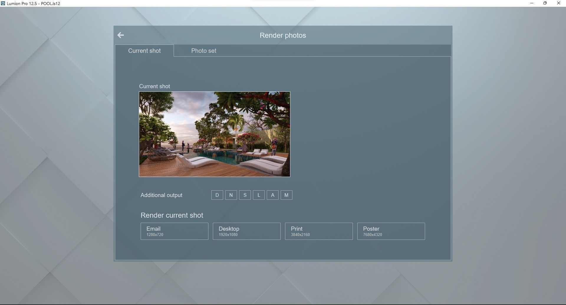Toggle the M additional output
Image resolution: width=566 pixels, height=305 pixels.
287,195
